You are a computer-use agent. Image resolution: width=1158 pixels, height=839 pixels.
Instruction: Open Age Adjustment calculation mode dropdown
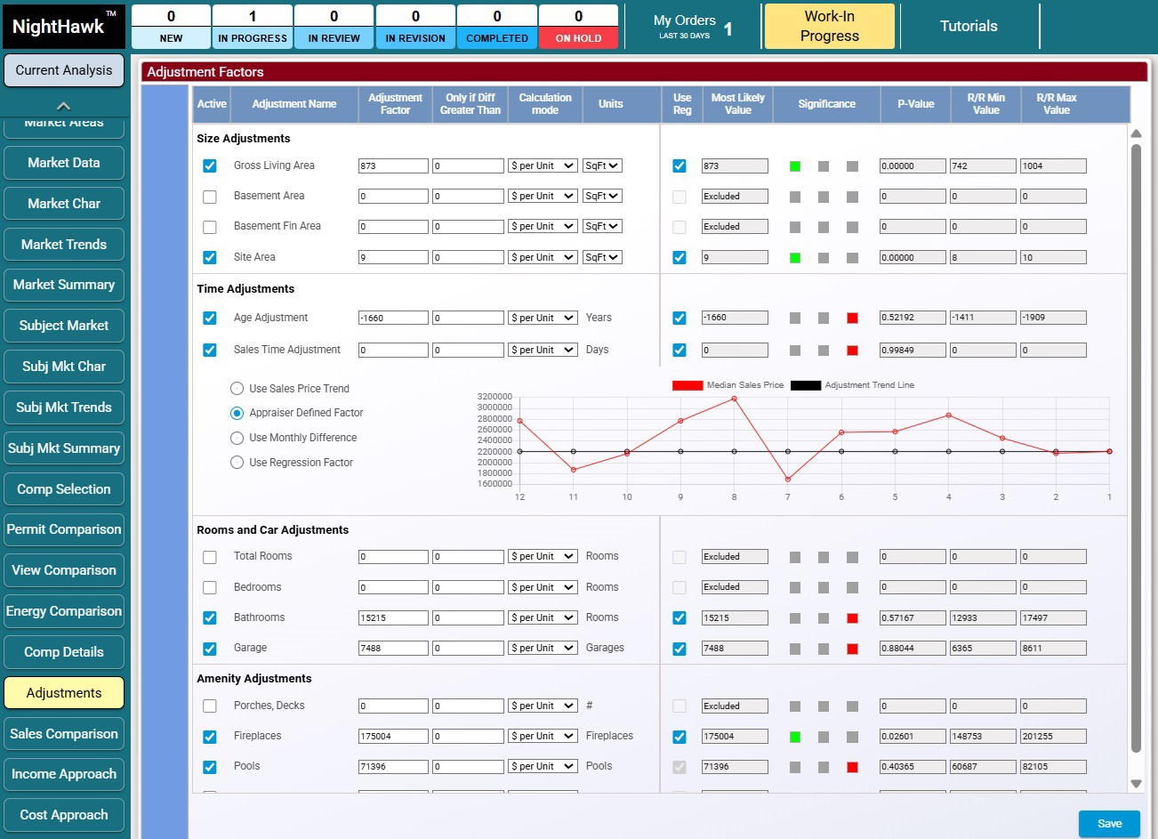click(x=543, y=318)
